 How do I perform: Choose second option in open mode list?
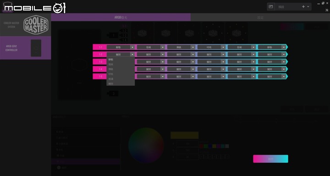pyautogui.click(x=121, y=64)
